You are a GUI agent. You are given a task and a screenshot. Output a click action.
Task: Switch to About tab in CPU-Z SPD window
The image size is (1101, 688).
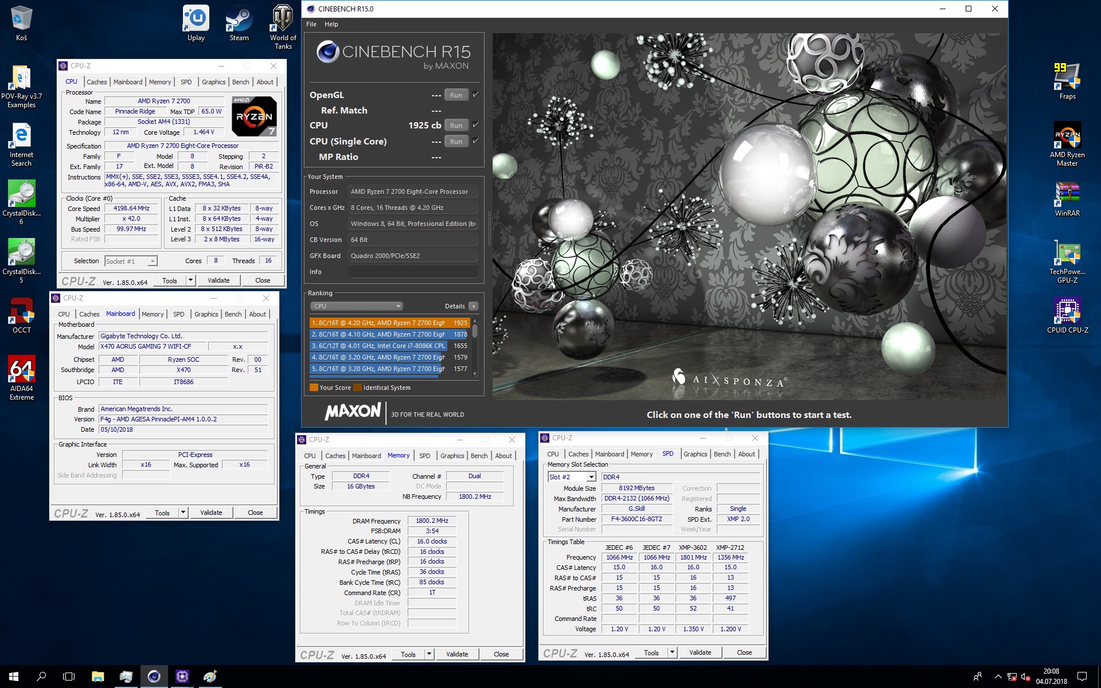[x=747, y=454]
